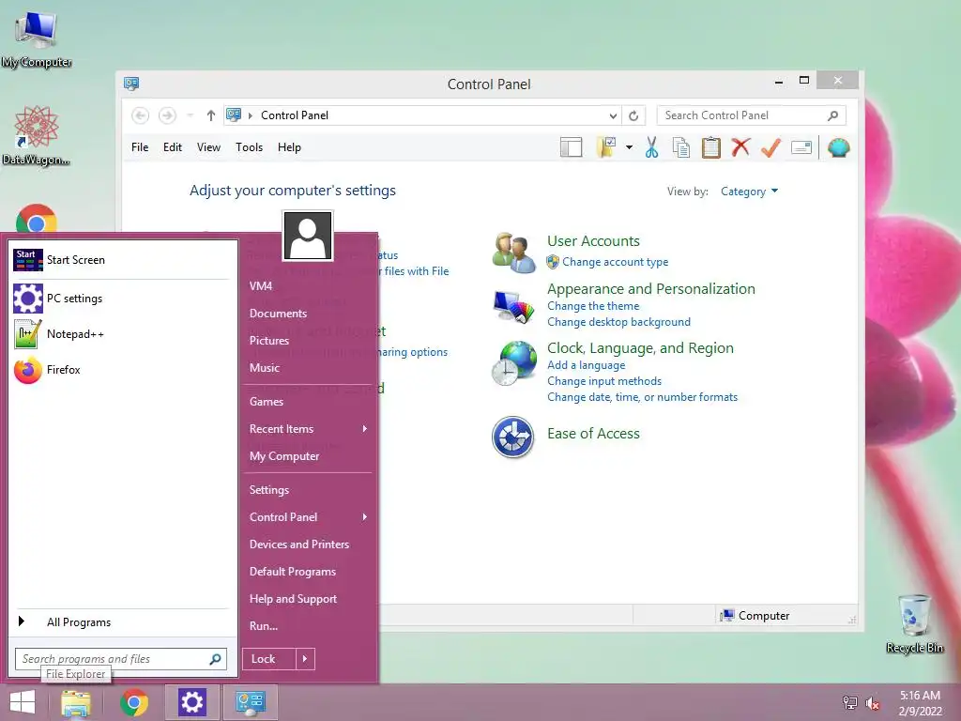Toggle the navigation pane layout icon
The height and width of the screenshot is (721, 961).
tap(571, 147)
